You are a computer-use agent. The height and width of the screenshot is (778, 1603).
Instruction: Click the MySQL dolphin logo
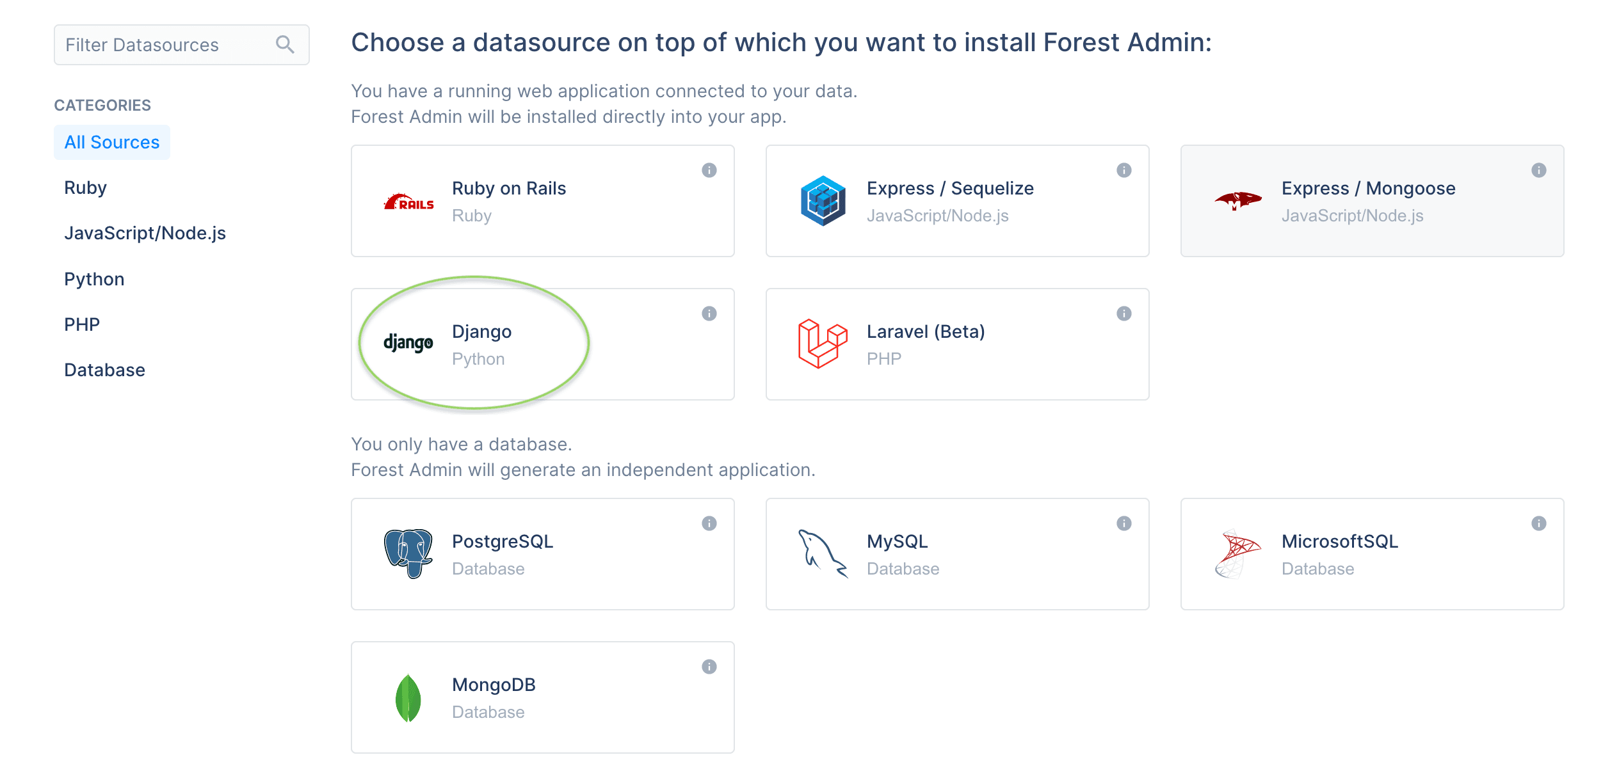click(823, 554)
